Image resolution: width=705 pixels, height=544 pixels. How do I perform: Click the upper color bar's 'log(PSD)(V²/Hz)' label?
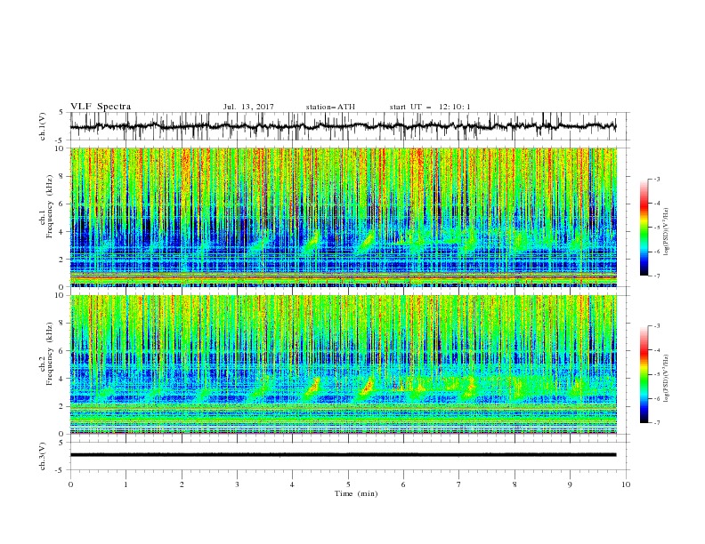[667, 232]
